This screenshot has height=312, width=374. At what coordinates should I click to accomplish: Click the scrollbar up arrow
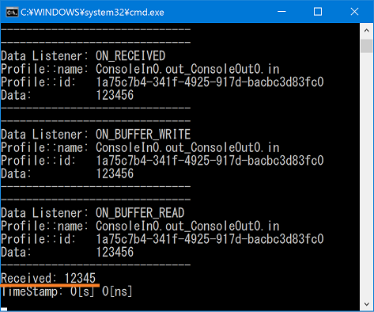pos(366,31)
